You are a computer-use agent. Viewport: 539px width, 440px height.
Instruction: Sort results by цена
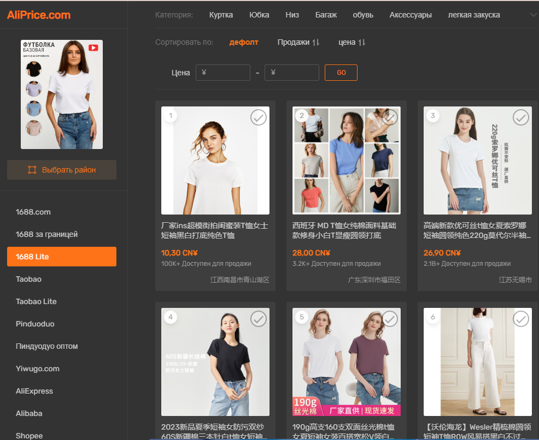click(x=347, y=42)
